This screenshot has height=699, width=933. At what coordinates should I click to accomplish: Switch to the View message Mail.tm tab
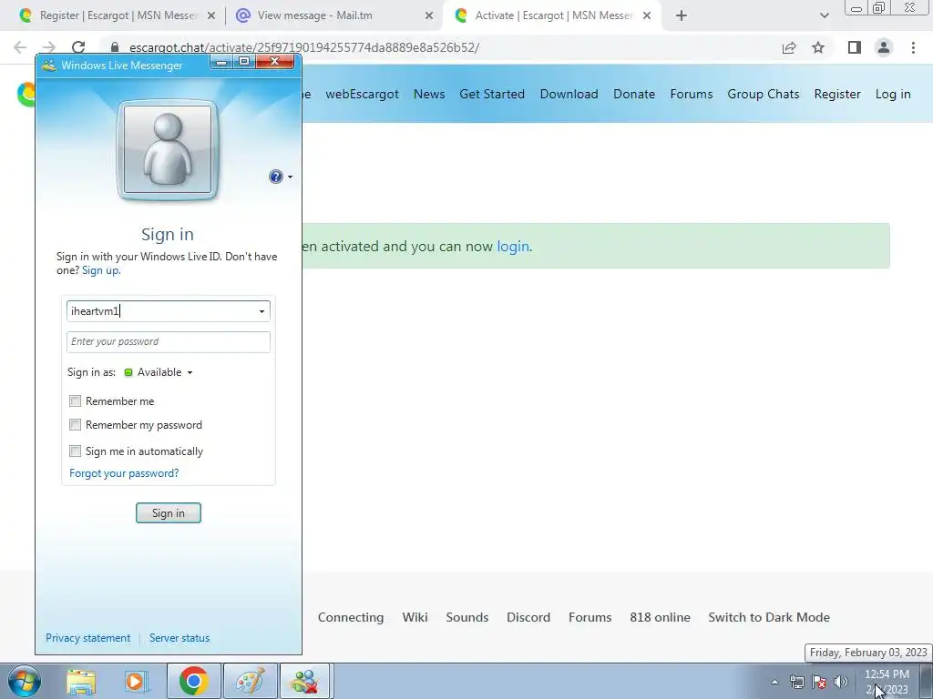pos(333,15)
